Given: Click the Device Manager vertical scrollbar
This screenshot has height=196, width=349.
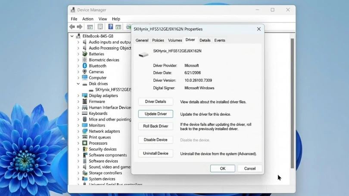Looking at the screenshot, I should [x=292, y=103].
